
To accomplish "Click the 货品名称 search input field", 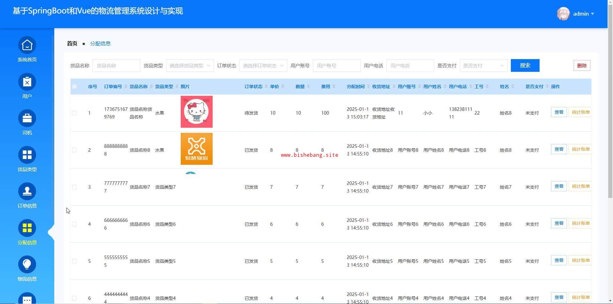I will [x=116, y=65].
